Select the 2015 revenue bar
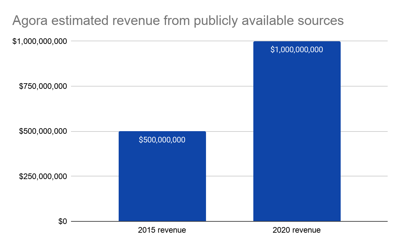The image size is (400, 247). 162,176
